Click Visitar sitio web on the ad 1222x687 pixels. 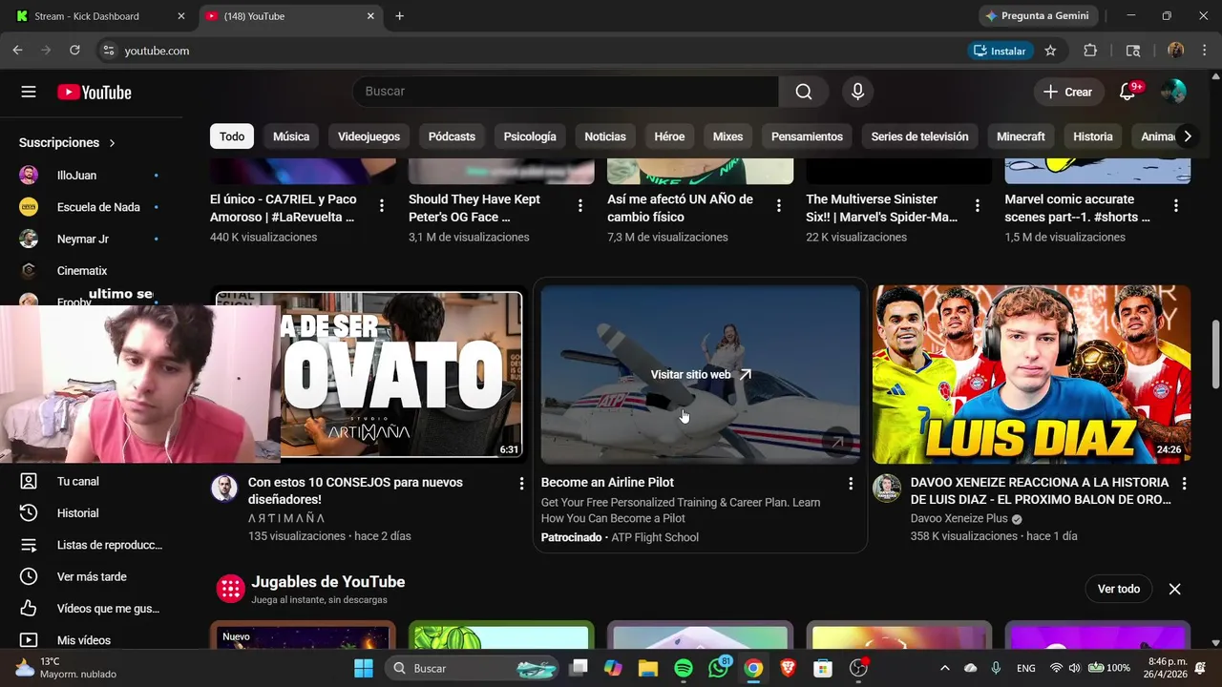(701, 375)
